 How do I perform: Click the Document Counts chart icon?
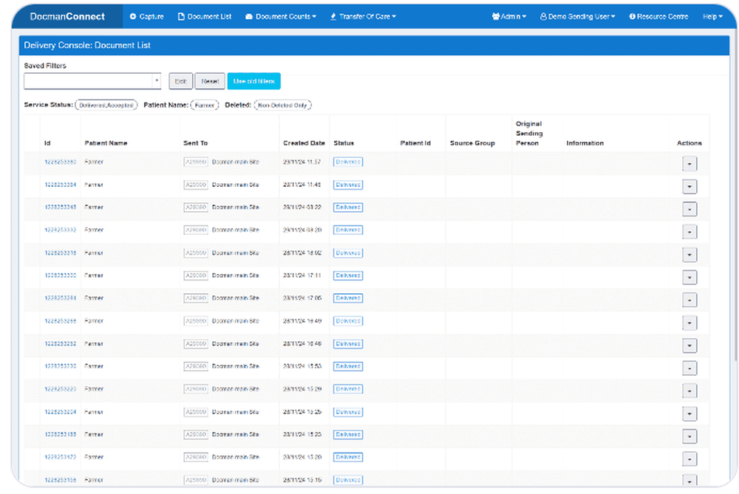[249, 16]
